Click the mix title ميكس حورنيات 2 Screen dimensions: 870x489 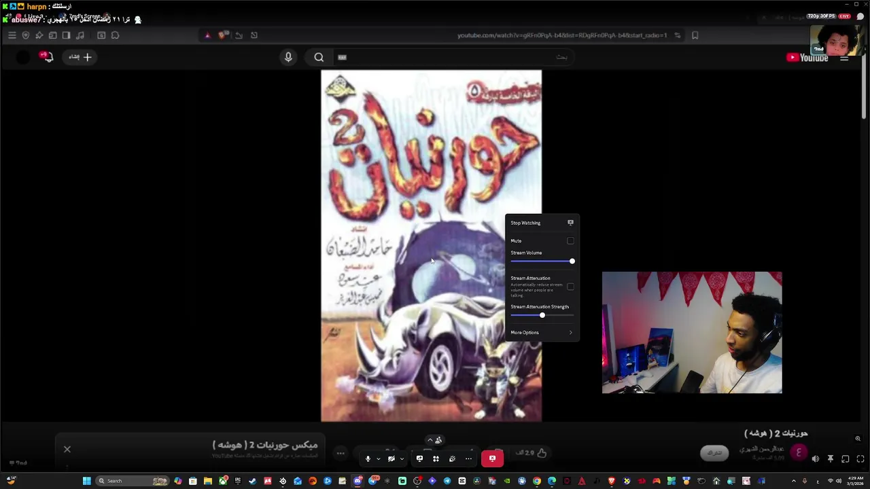(x=265, y=445)
